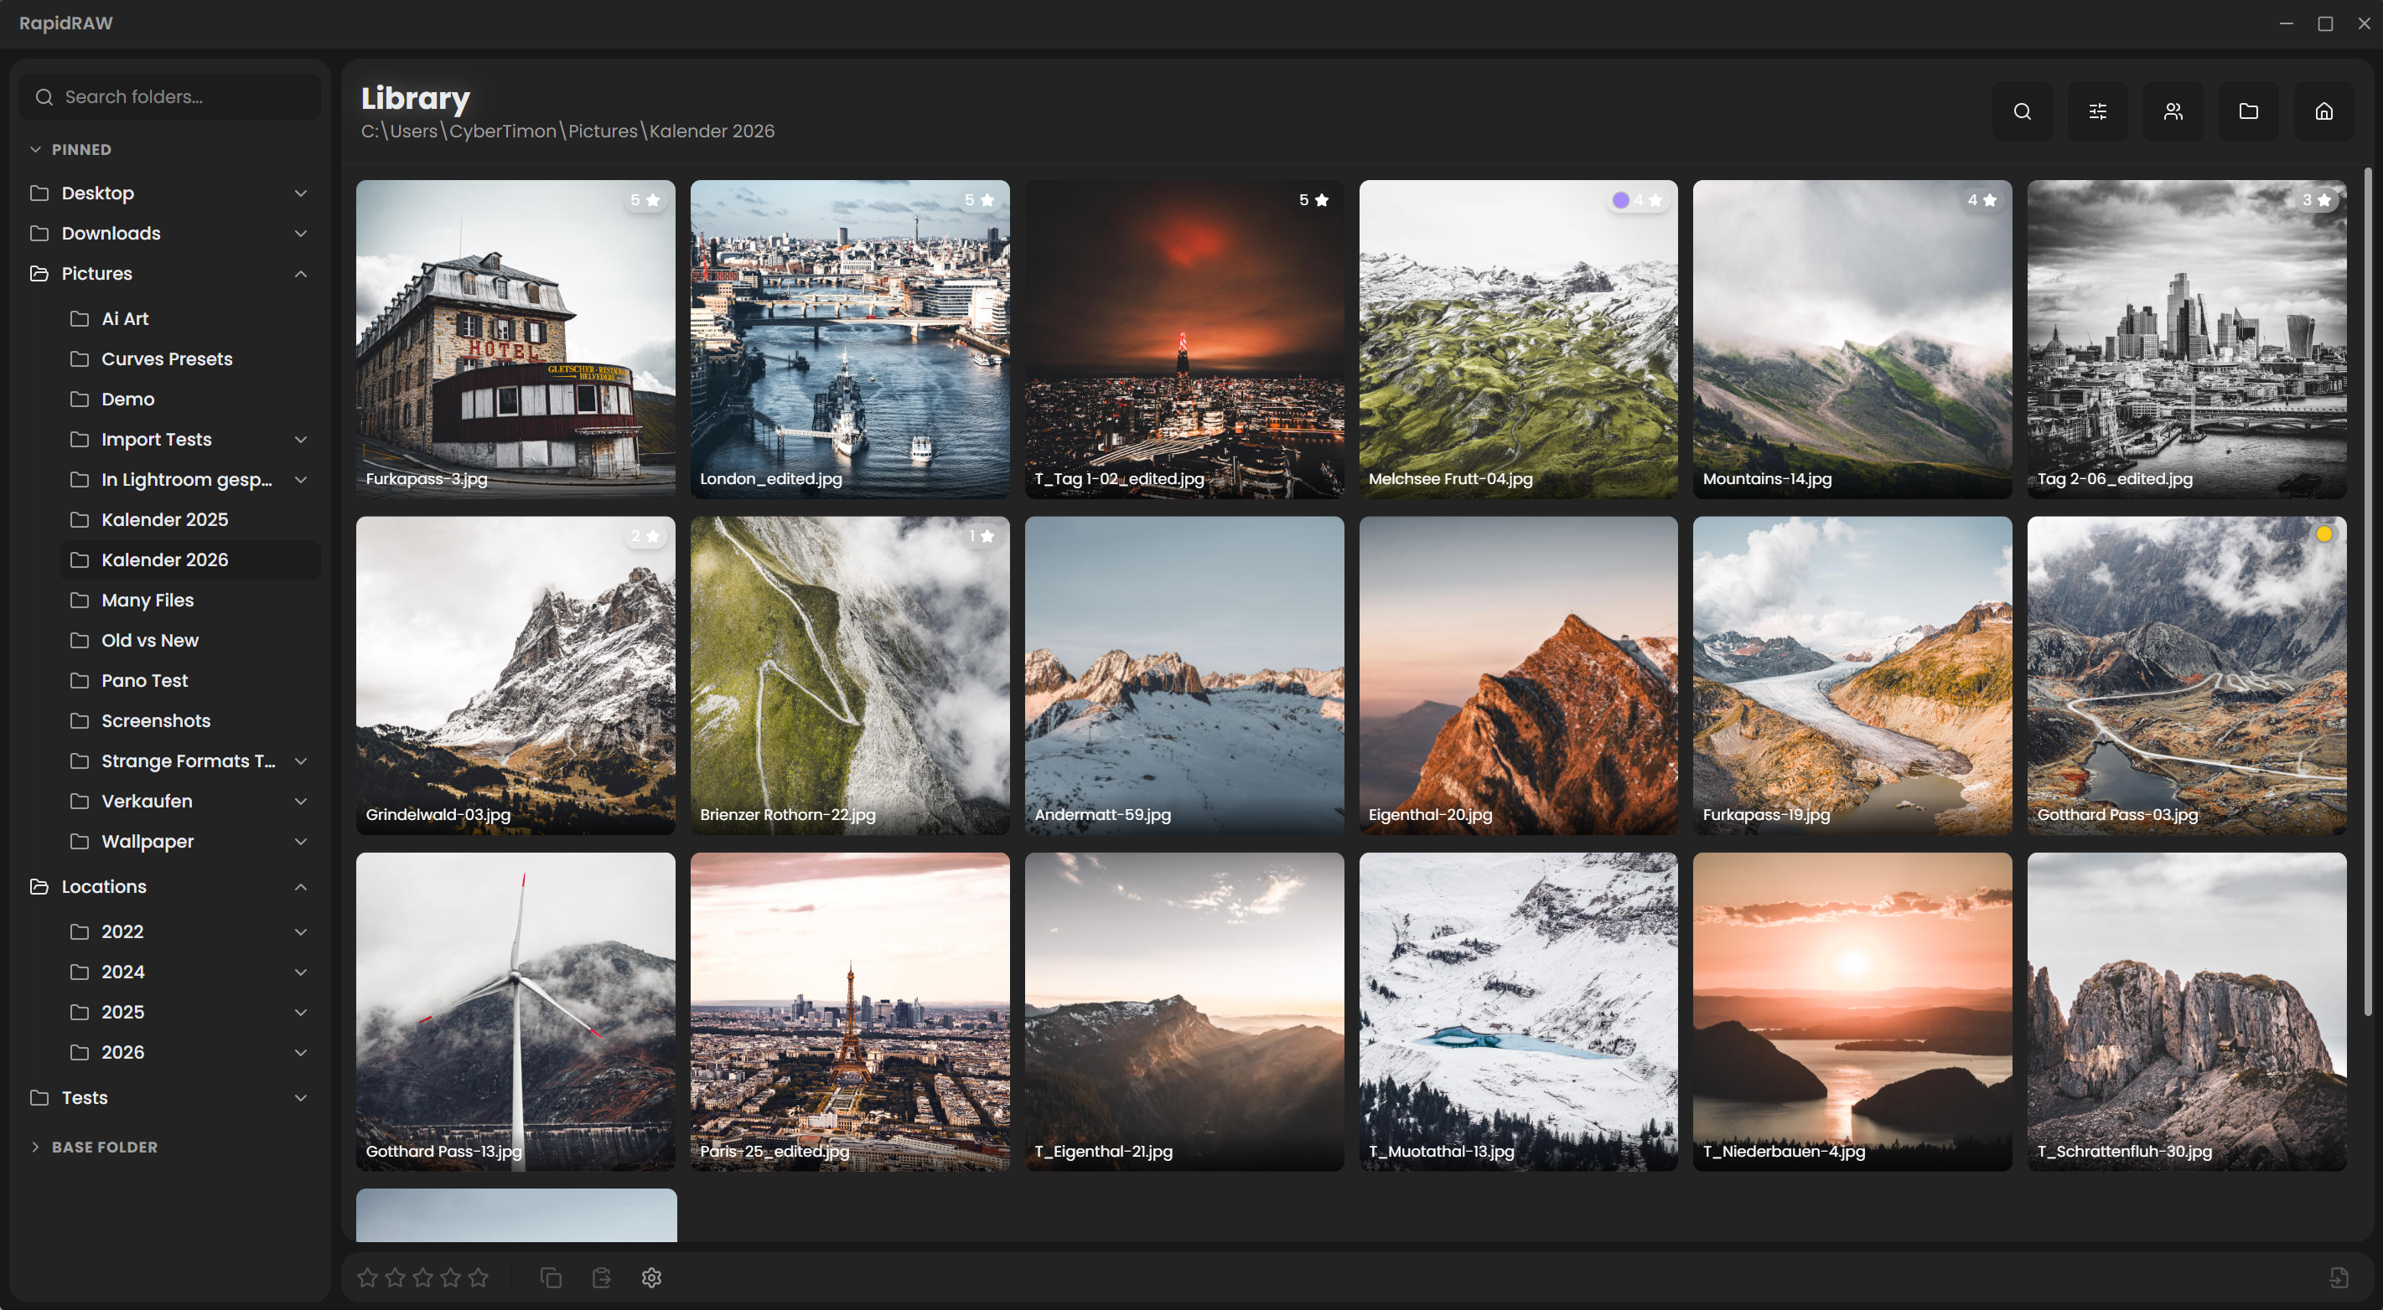Toggle a three-star rating on bottom bar

[422, 1276]
